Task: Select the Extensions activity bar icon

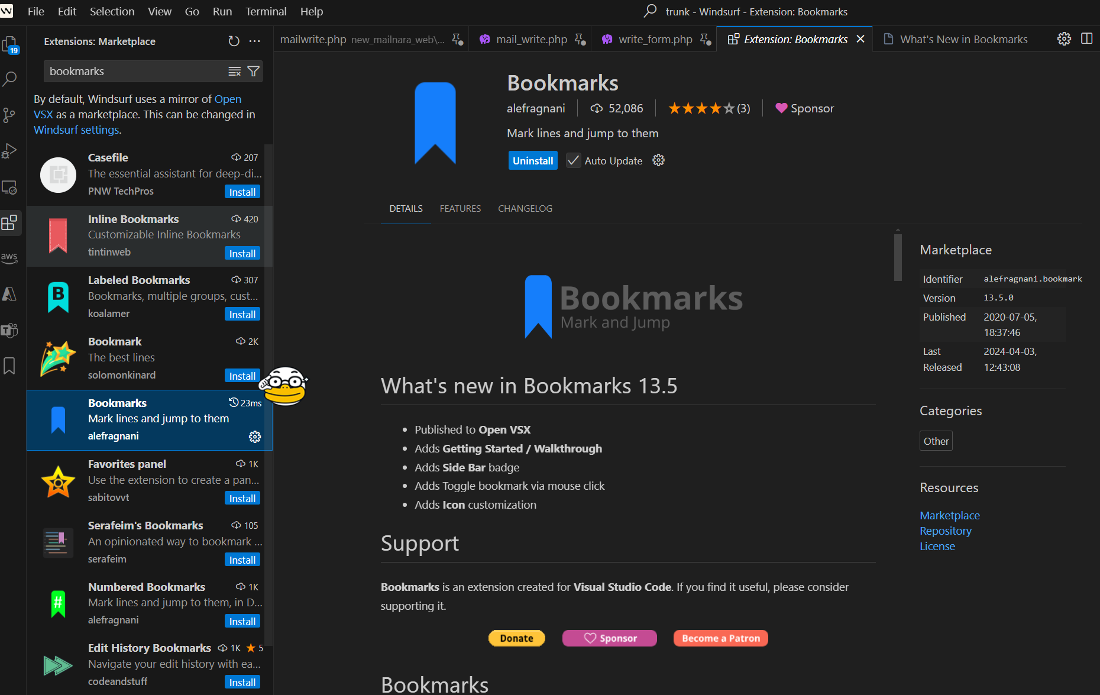Action: pyautogui.click(x=10, y=223)
